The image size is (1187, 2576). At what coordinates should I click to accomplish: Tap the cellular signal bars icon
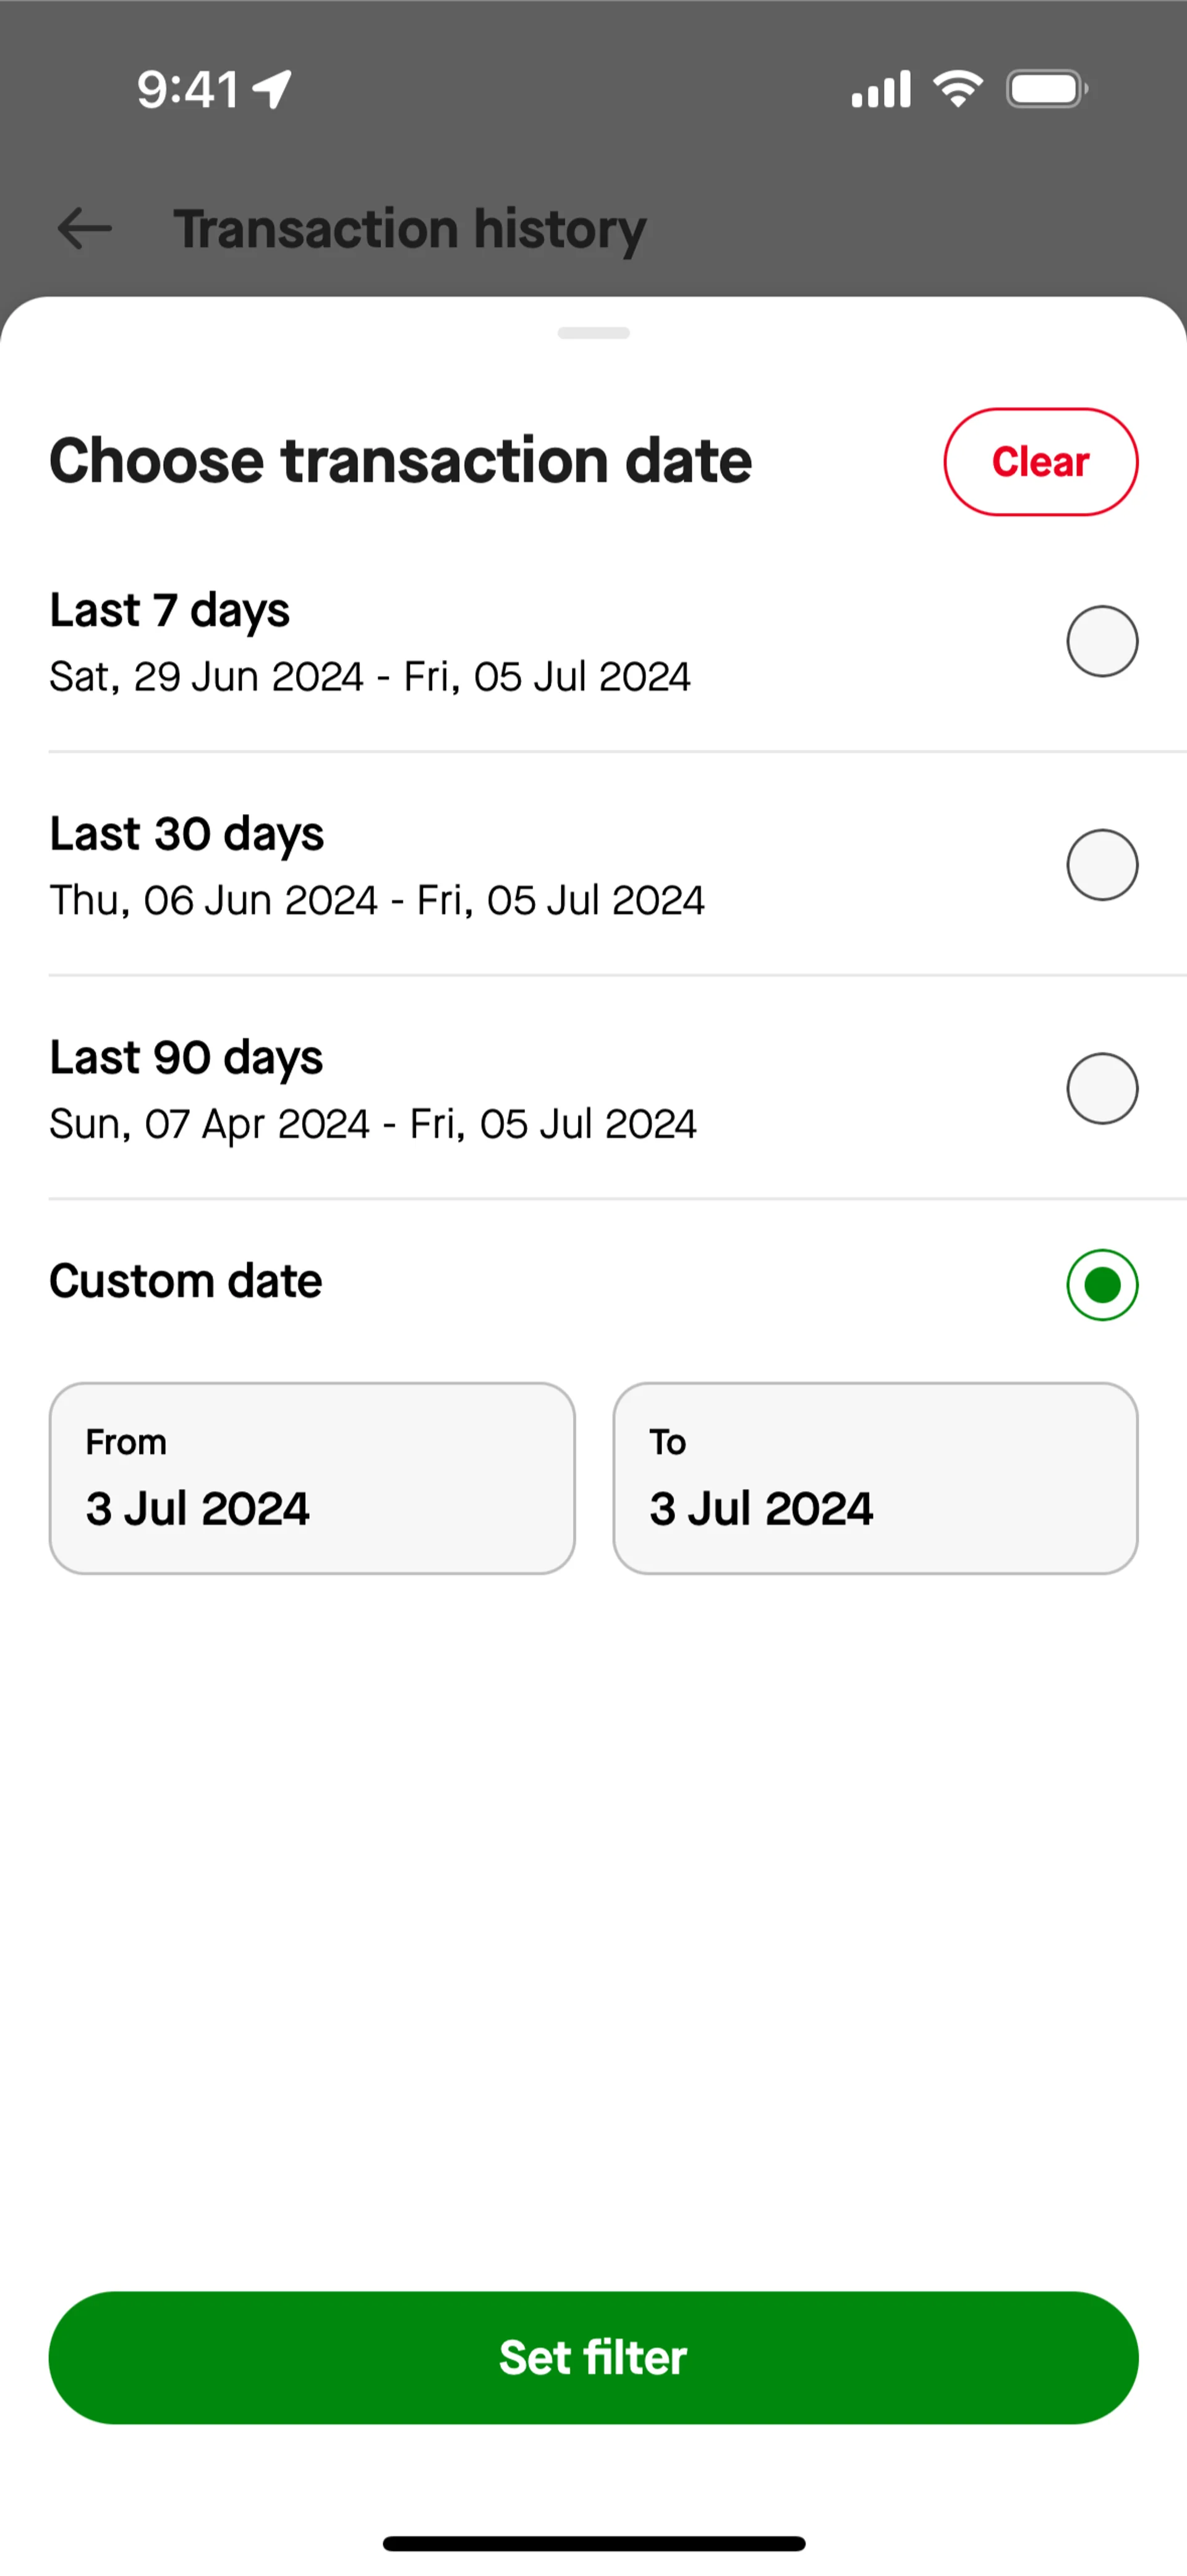[x=880, y=89]
